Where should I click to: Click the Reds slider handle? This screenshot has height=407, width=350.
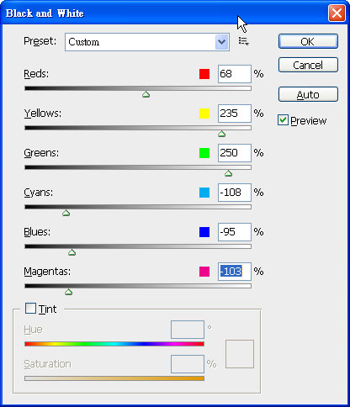tap(146, 94)
